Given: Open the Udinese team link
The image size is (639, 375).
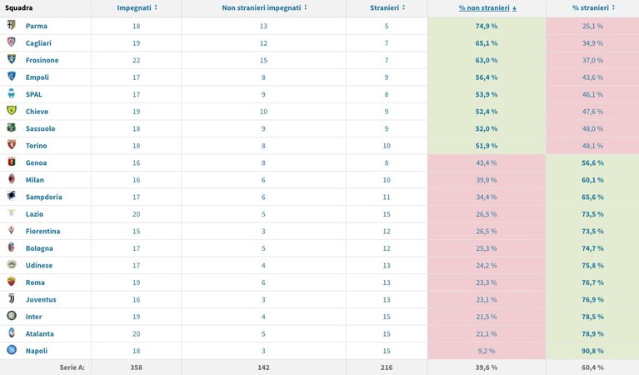Looking at the screenshot, I should tap(38, 265).
